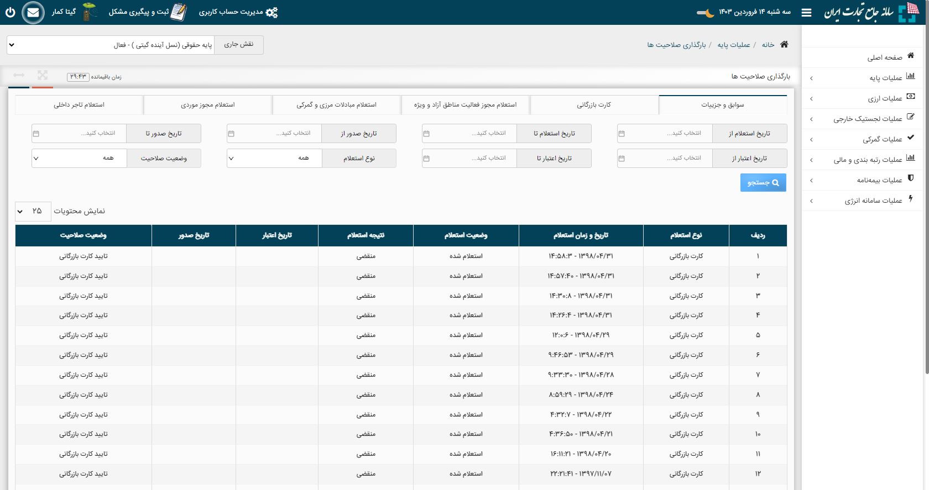Toggle the hamburger sidebar menu icon
The width and height of the screenshot is (929, 490).
(806, 12)
